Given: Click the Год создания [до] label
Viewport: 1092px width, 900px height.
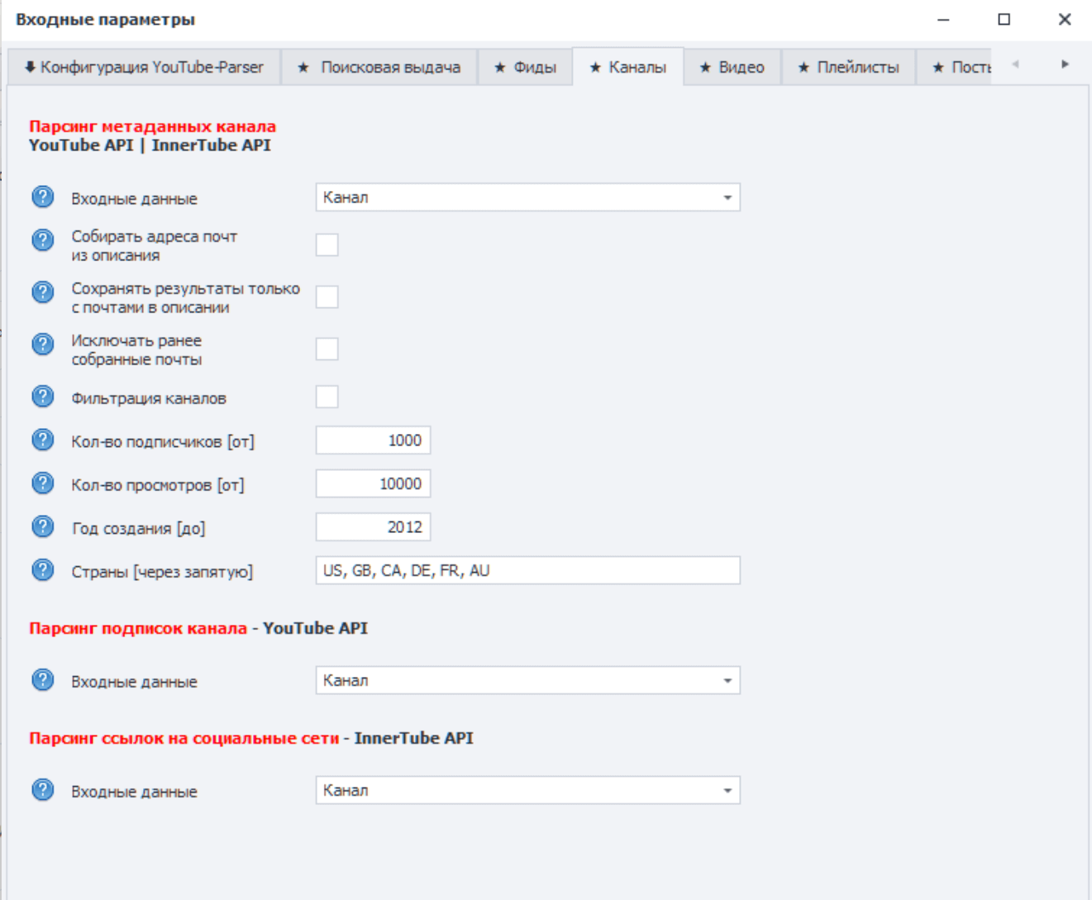Looking at the screenshot, I should pos(138,528).
